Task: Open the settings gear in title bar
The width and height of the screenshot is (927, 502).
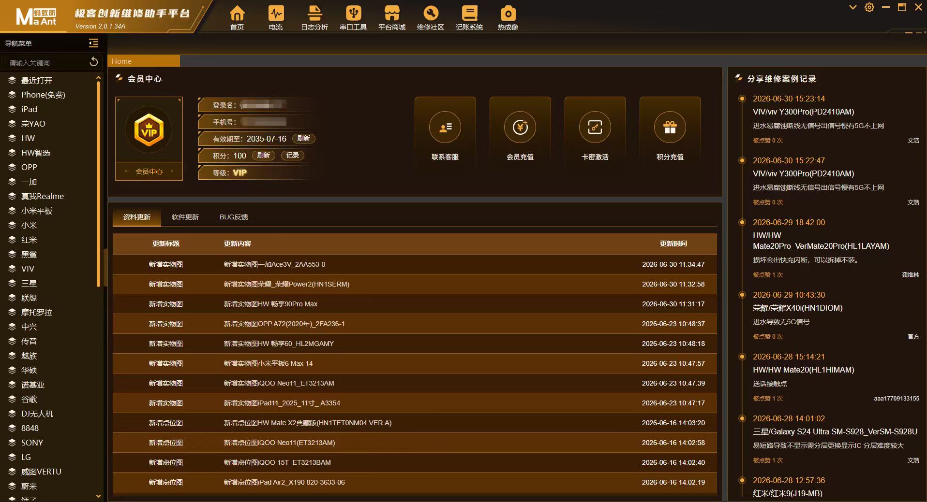Action: tap(869, 7)
